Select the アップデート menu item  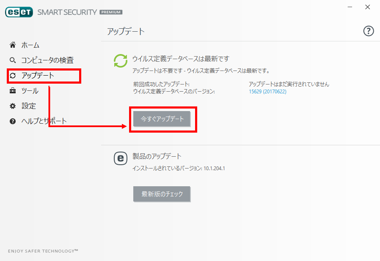click(38, 76)
